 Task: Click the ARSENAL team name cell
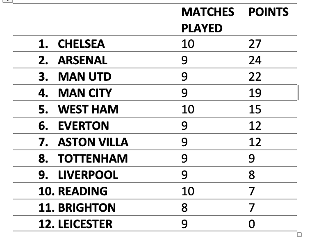coord(82,60)
